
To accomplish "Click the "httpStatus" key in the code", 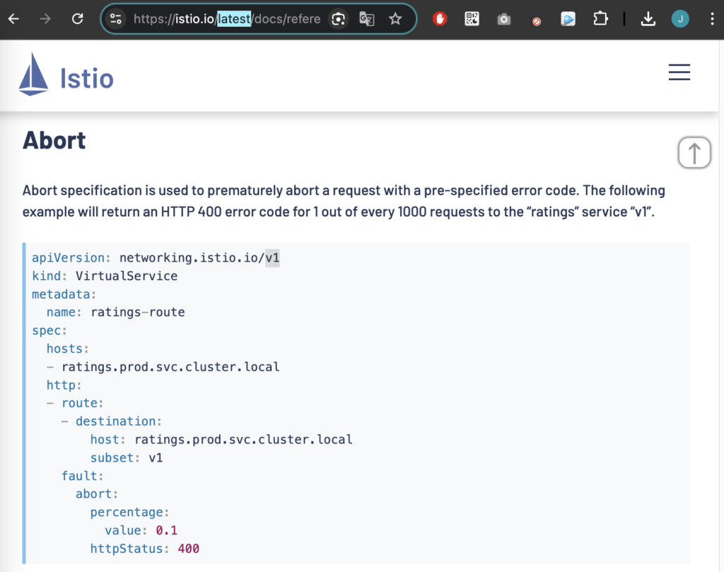I will coord(127,549).
